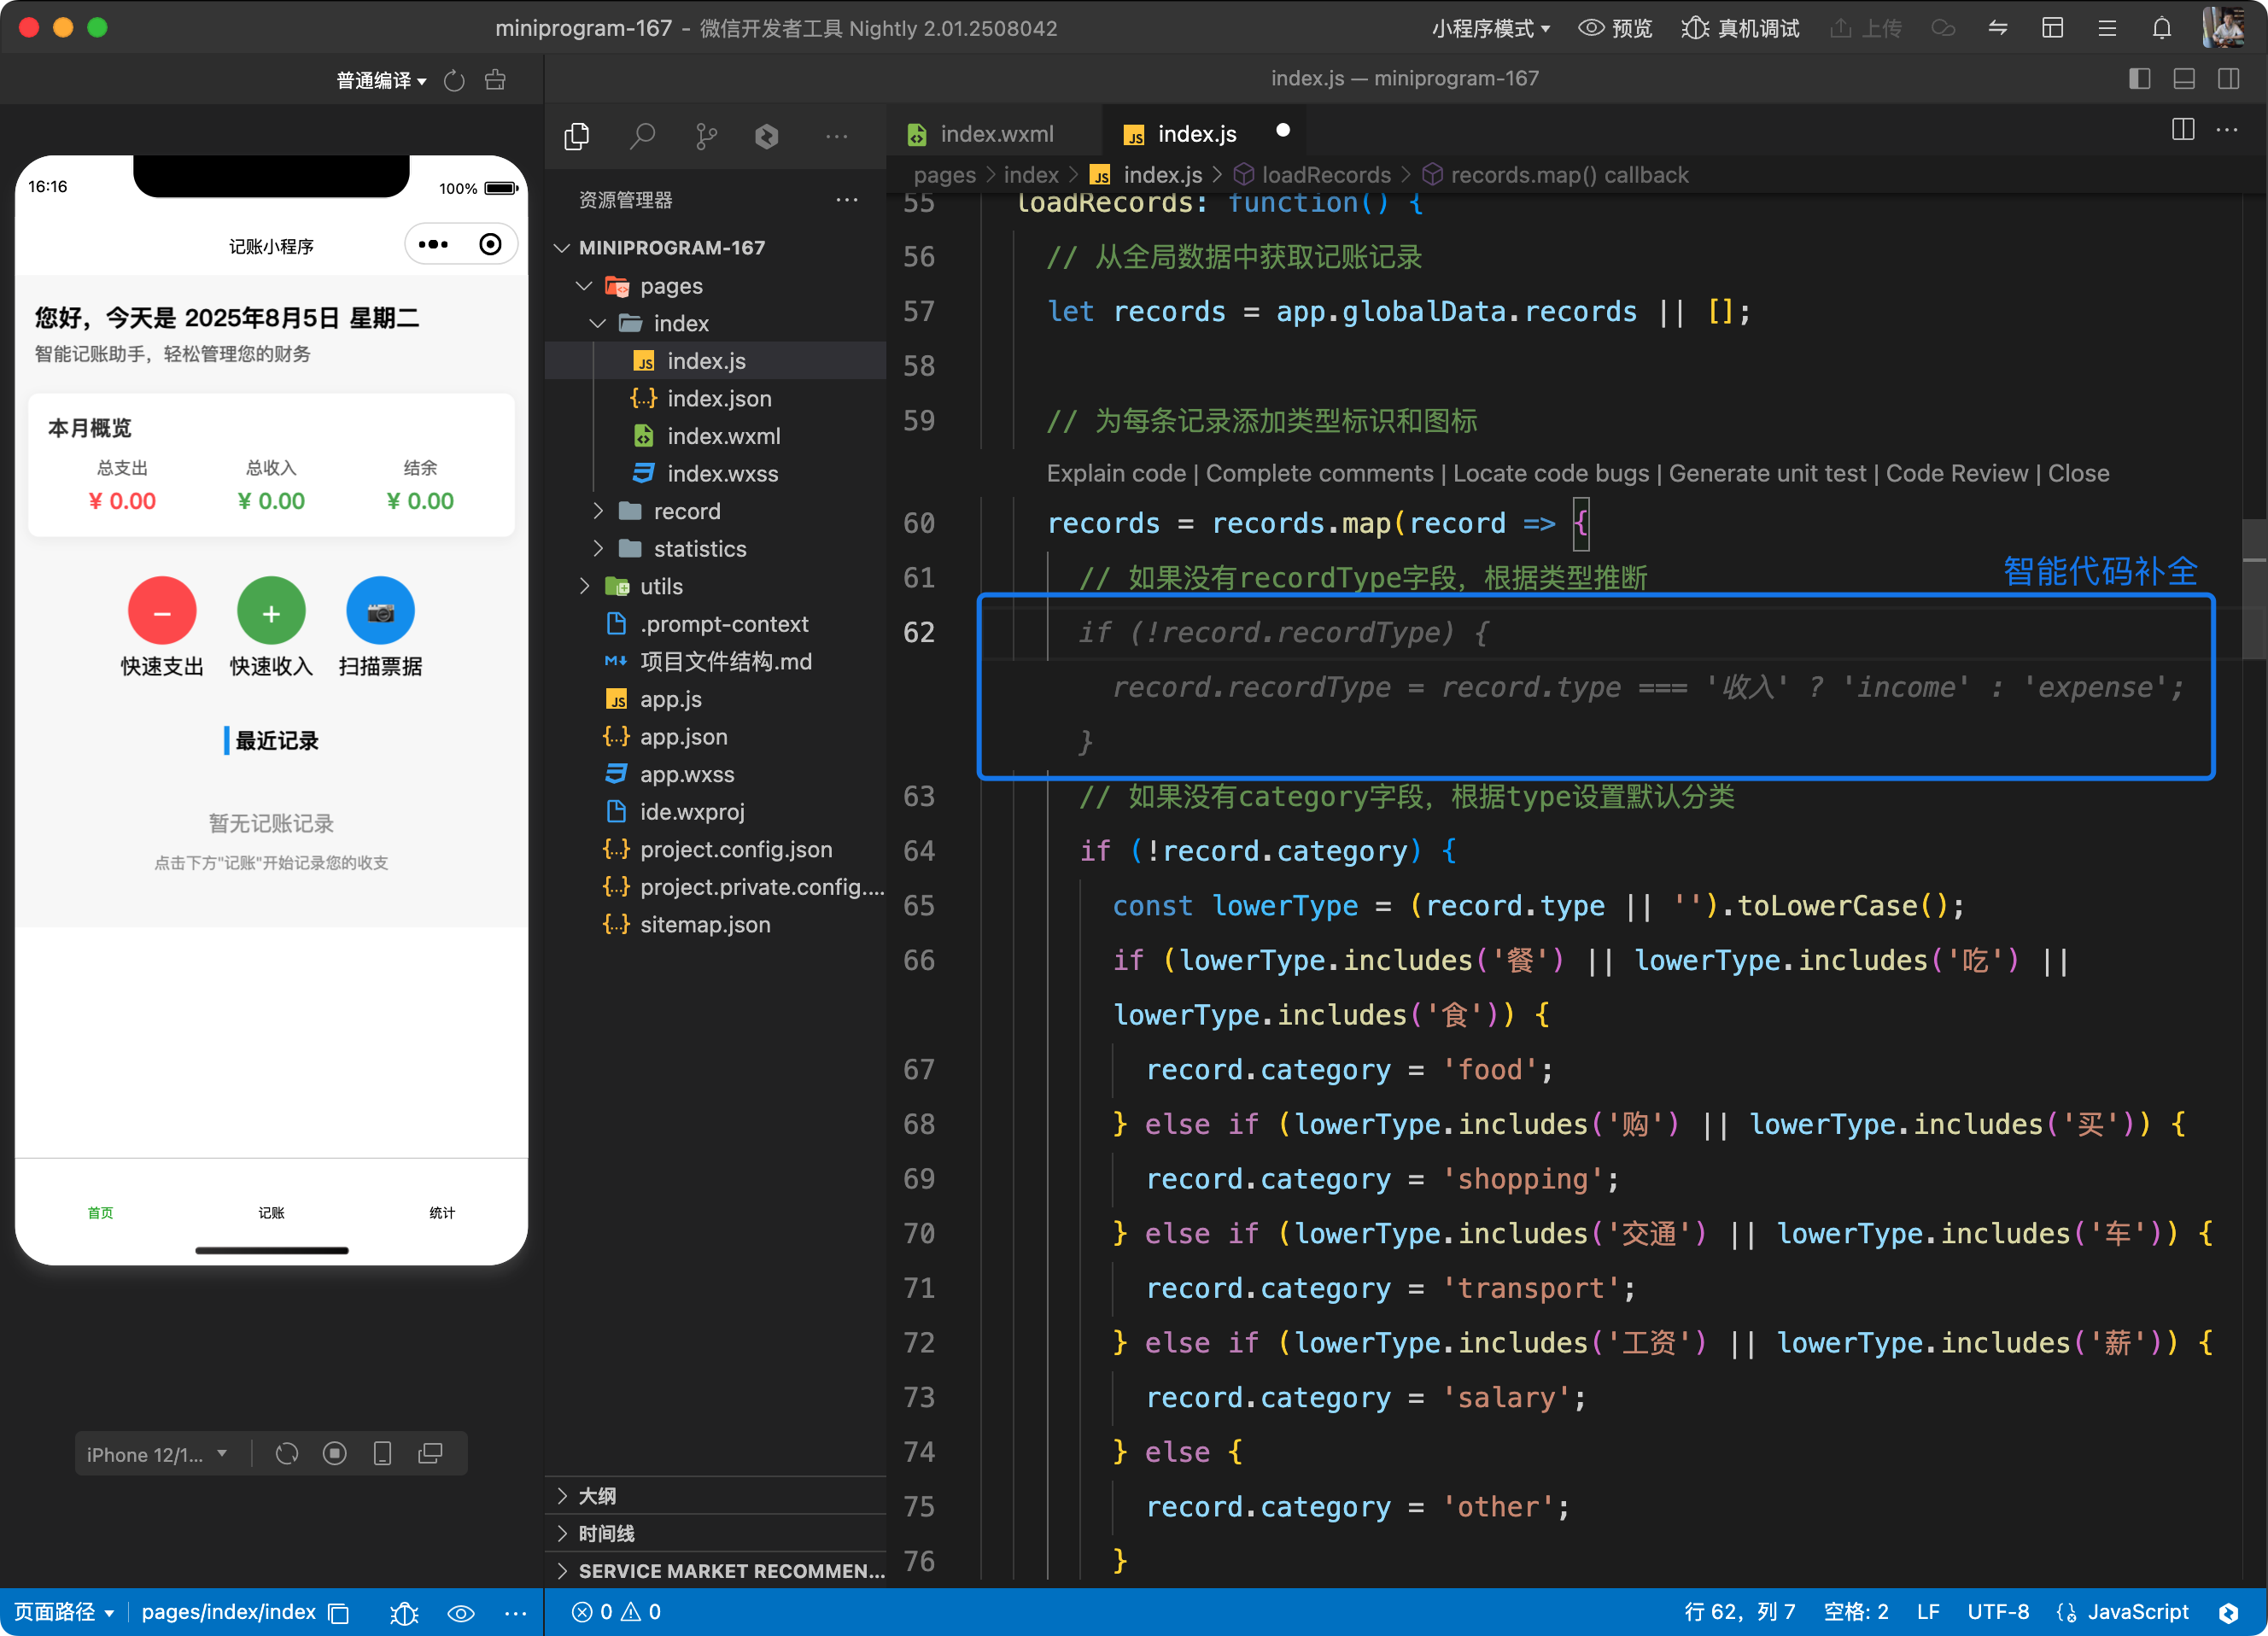The width and height of the screenshot is (2268, 1636).
Task: Select the 统计 tab in simulator
Action: pos(441,1213)
